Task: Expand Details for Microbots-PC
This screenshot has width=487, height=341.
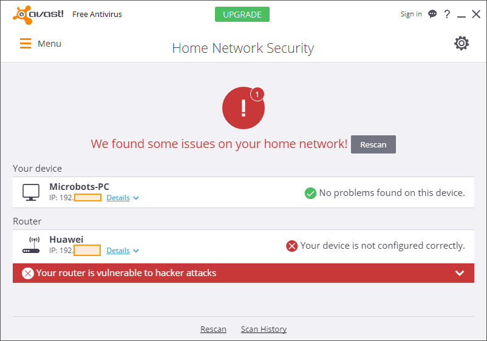Action: (x=123, y=198)
